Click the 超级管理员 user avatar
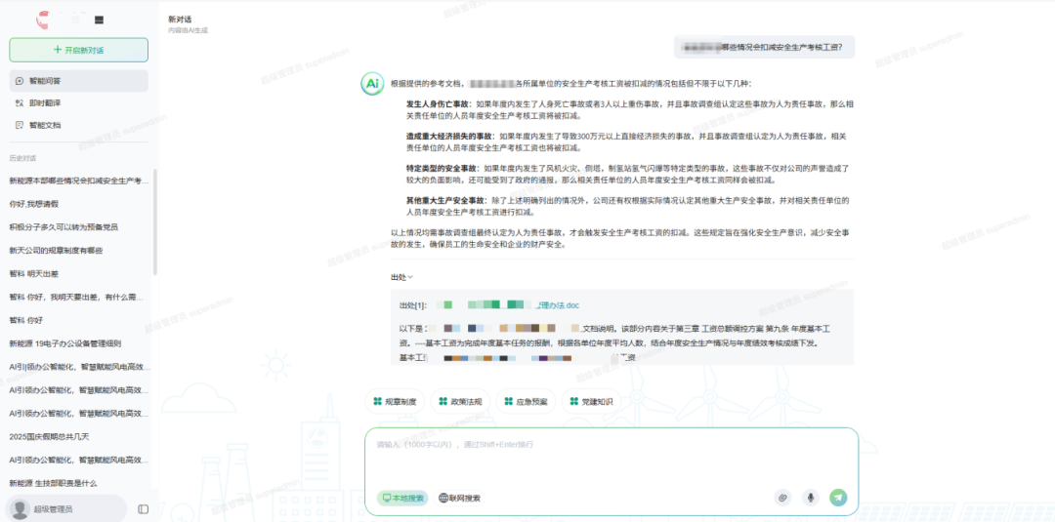The height and width of the screenshot is (522, 1055). coord(19,509)
